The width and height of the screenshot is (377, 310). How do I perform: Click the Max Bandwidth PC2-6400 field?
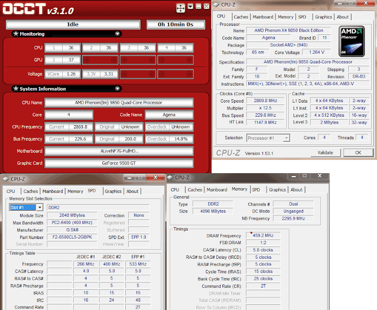point(72,223)
